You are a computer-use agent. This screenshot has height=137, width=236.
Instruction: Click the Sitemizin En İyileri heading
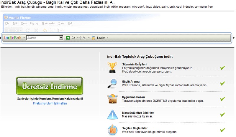coord(134,64)
